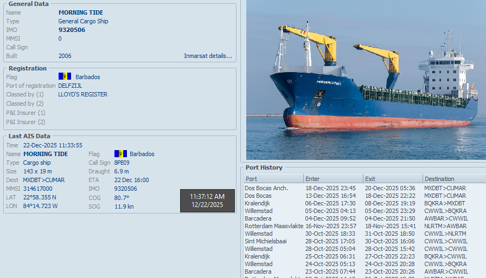This screenshot has width=486, height=278.
Task: Click the Barbados flag icon in Last AIS Data
Action: pyautogui.click(x=120, y=153)
